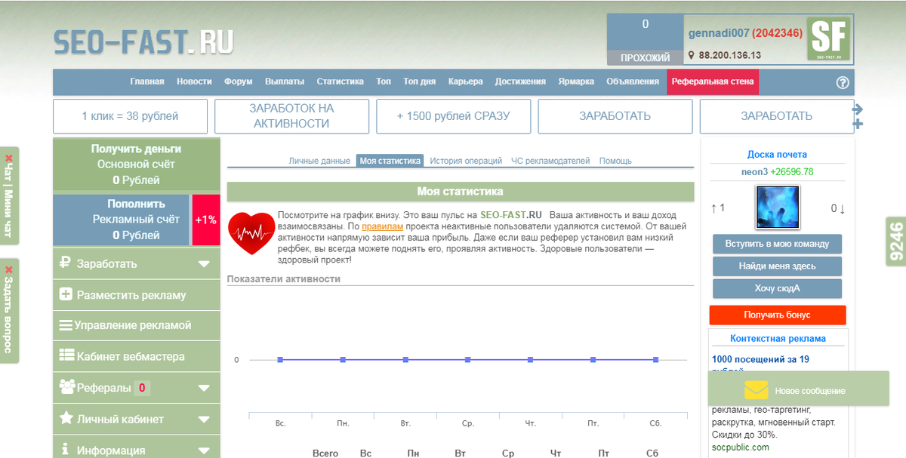Viewport: 906px width, 458px height.
Task: Expand the Рефералы menu arrow
Action: 204,388
